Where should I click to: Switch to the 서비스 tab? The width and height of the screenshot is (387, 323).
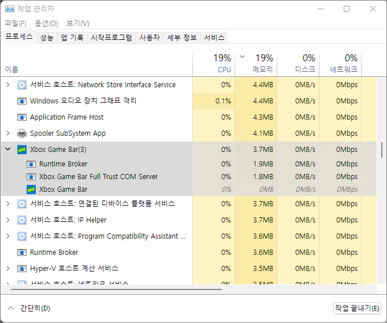click(x=214, y=38)
